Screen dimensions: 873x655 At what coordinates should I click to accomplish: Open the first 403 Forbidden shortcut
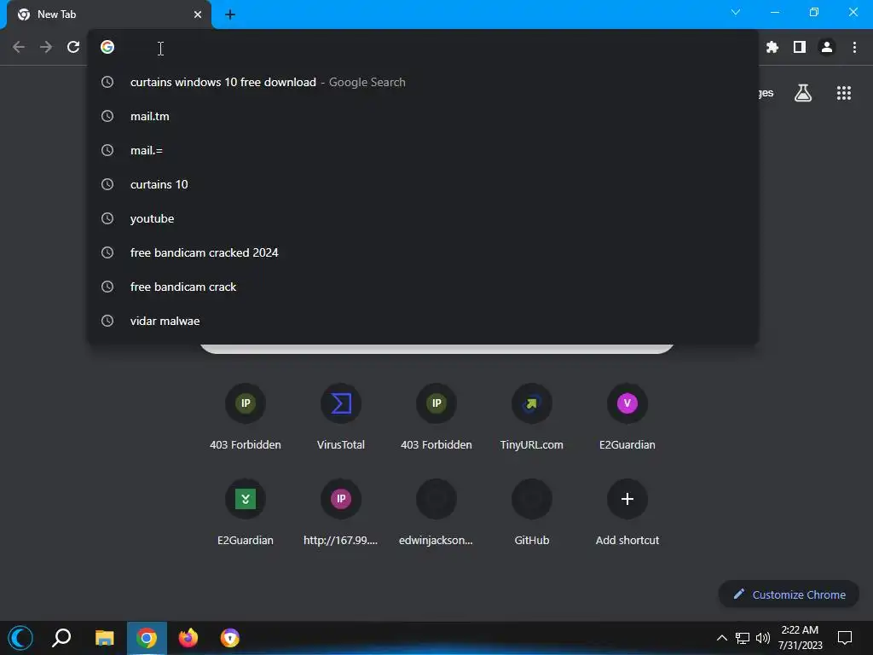pyautogui.click(x=246, y=416)
